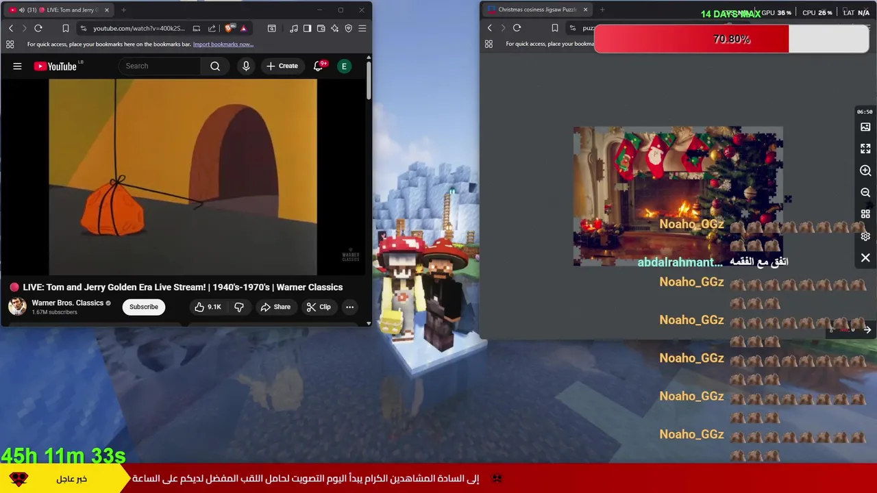
Task: Open more actions three-dot menu under video
Action: point(349,307)
